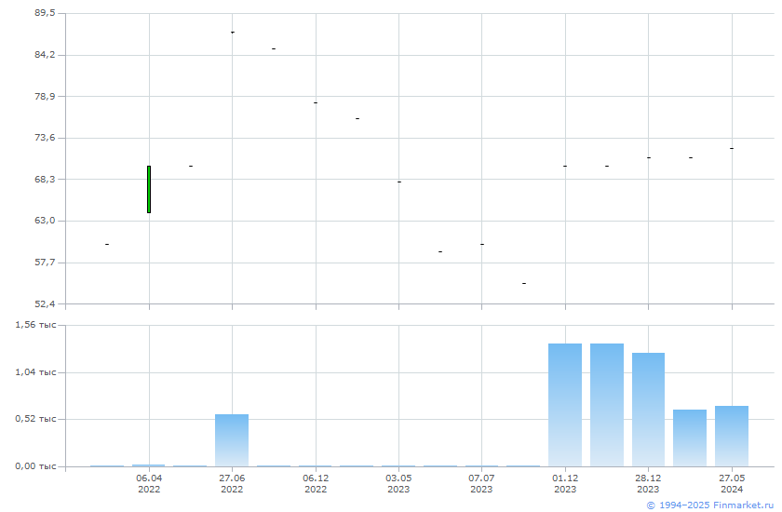Click price axis label 78,9
This screenshot has height=512, width=782.
pyautogui.click(x=45, y=96)
